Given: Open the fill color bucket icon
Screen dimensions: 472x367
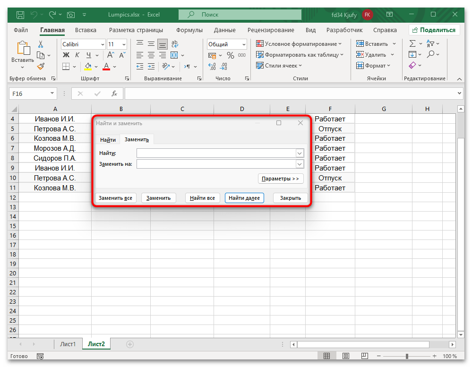Looking at the screenshot, I should click(88, 66).
